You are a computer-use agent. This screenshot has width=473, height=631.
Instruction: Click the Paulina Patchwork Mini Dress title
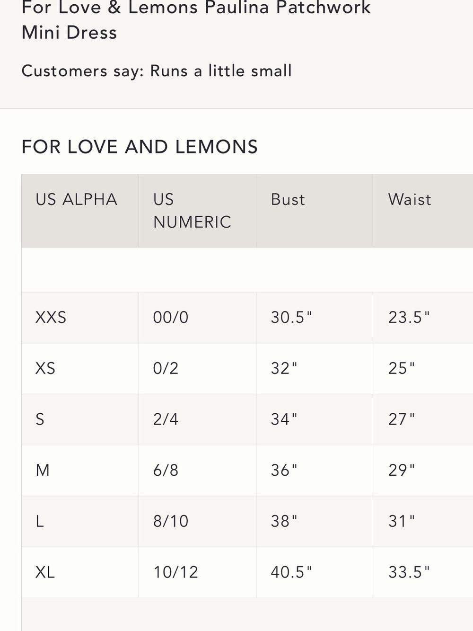pos(196,20)
